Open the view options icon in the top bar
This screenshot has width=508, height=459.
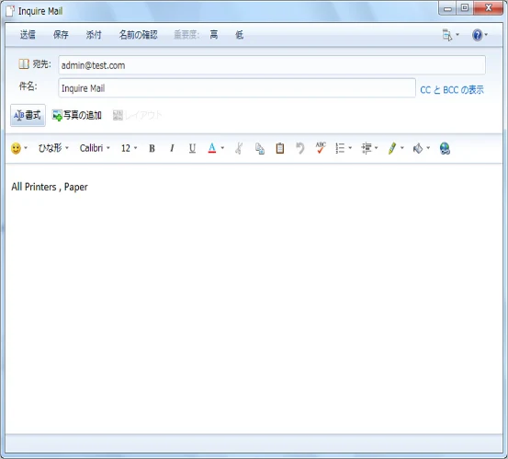coord(447,35)
